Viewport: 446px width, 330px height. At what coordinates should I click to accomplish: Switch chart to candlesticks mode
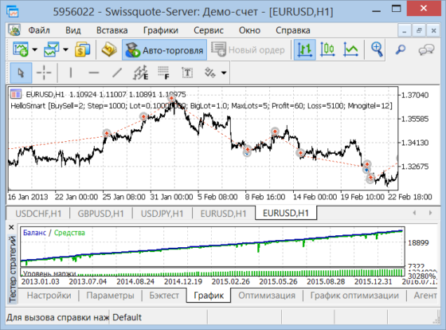[327, 50]
